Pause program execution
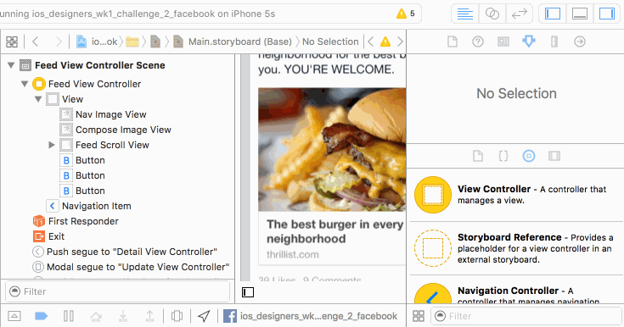The image size is (624, 327). point(69,316)
